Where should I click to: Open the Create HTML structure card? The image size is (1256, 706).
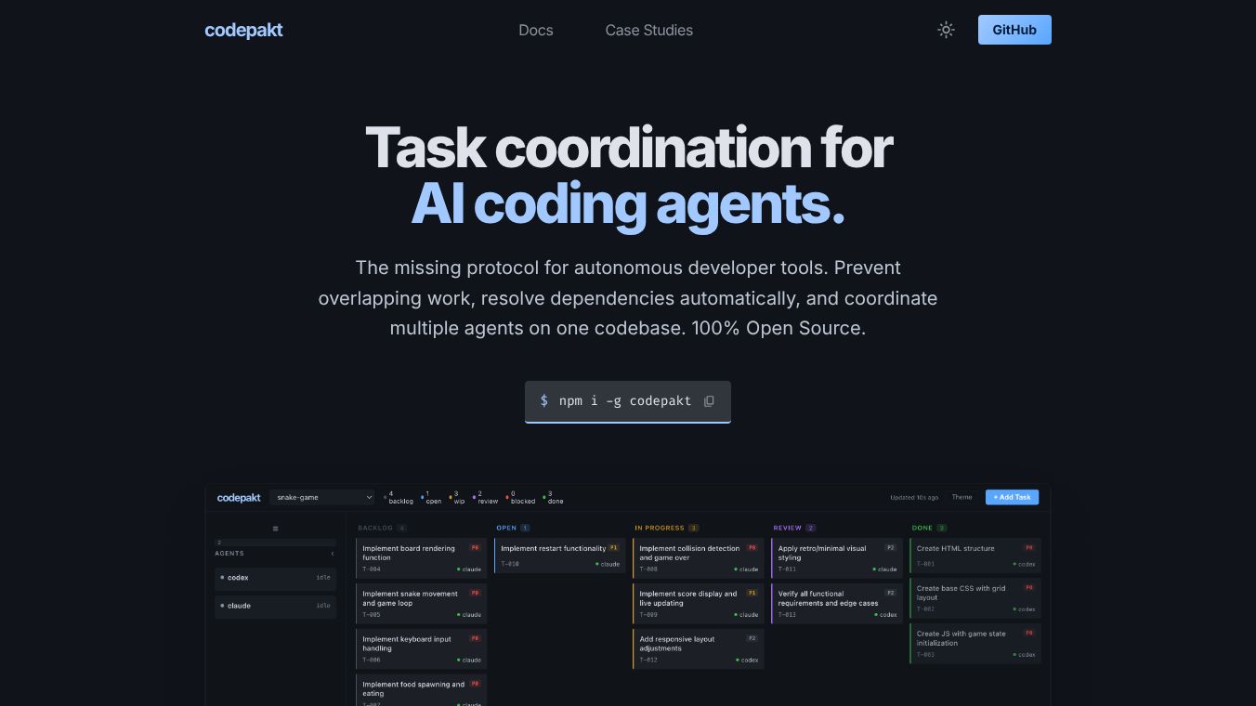975,556
